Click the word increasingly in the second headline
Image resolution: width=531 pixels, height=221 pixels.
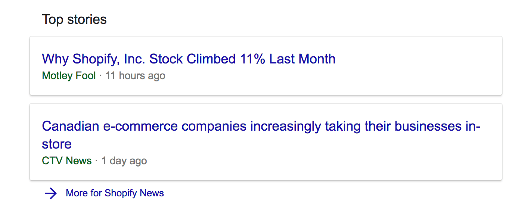tap(286, 127)
